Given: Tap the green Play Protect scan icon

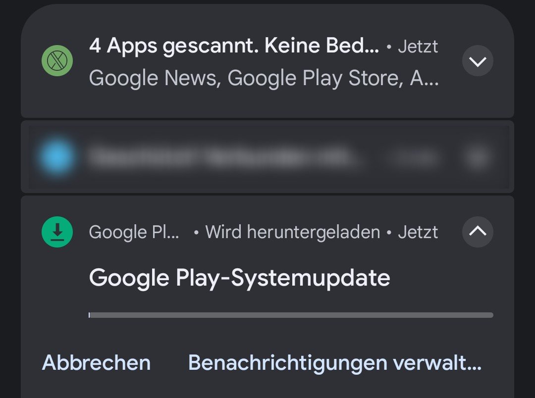Looking at the screenshot, I should 57,61.
